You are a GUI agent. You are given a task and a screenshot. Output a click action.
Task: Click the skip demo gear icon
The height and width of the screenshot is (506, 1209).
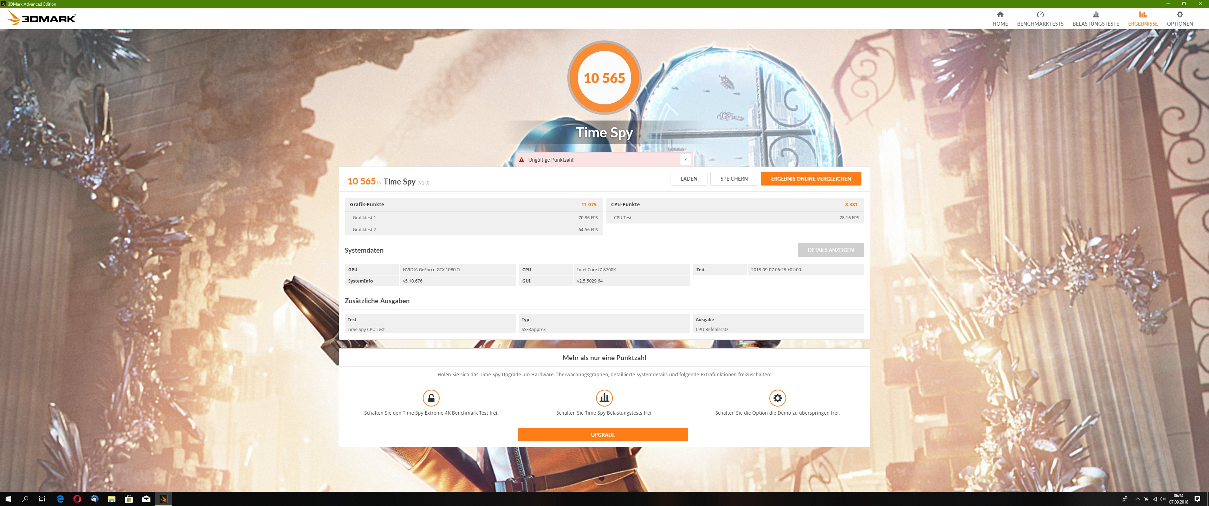(x=777, y=398)
